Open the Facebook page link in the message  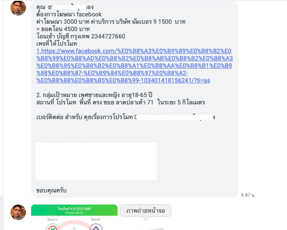[134, 66]
